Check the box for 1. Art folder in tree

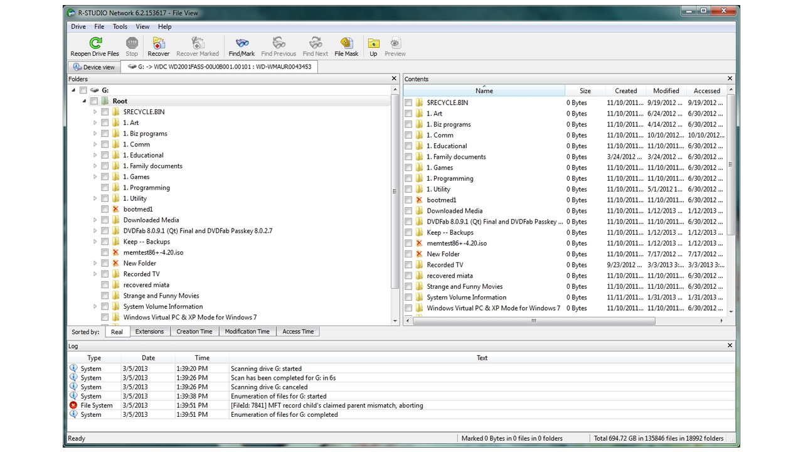click(105, 123)
